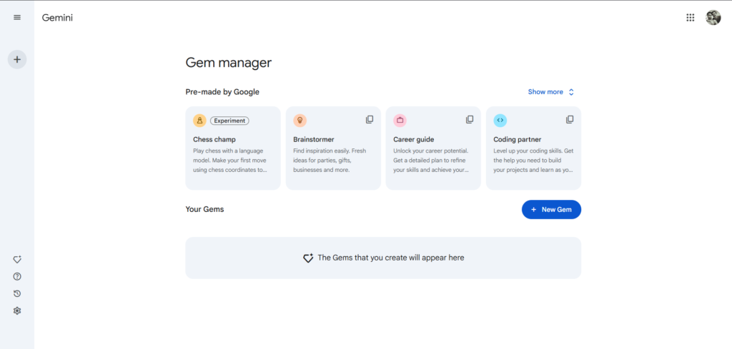Screen dimensions: 732x349
Task: Click the Gem manager page heading
Action: pyautogui.click(x=228, y=62)
